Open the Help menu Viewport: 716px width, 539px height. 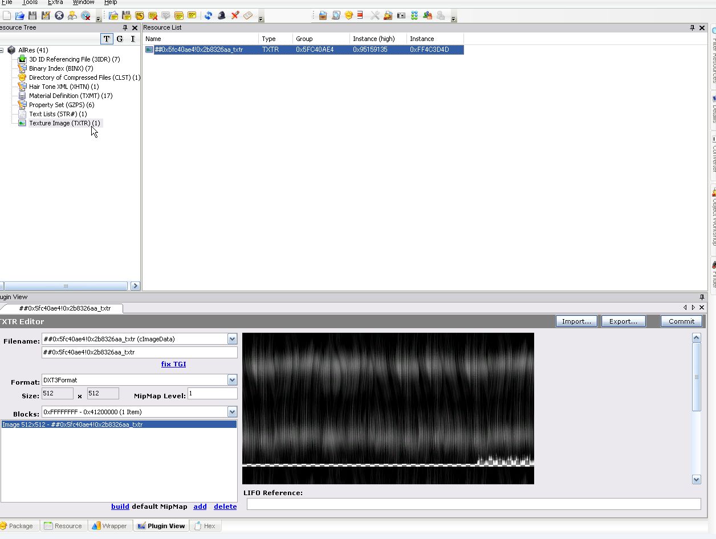pyautogui.click(x=111, y=3)
